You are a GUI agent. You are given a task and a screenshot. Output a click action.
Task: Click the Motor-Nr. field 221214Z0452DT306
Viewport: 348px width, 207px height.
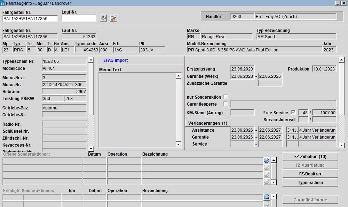point(64,84)
